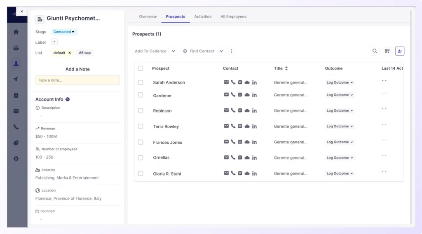
Task: Open Log Outcome for Frances Jones
Action: coord(340,142)
